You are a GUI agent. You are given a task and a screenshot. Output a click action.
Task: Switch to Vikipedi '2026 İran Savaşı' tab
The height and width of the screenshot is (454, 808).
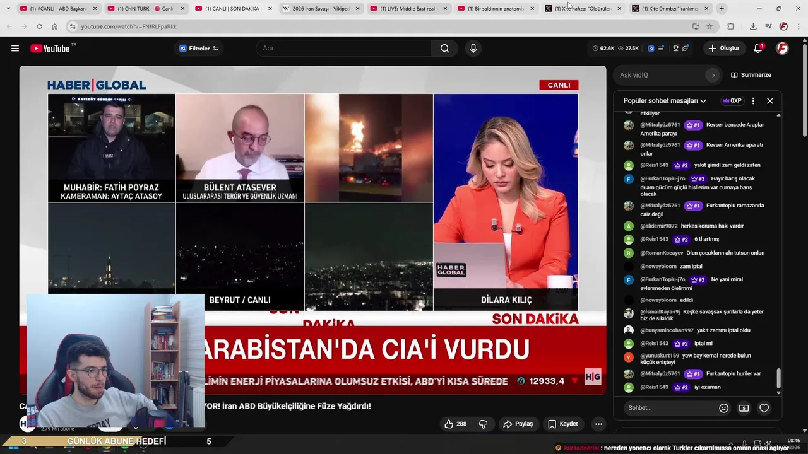(x=320, y=9)
